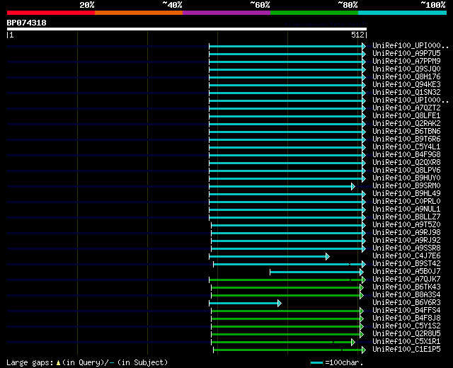Click the green 80% identity color segment

tap(314, 13)
